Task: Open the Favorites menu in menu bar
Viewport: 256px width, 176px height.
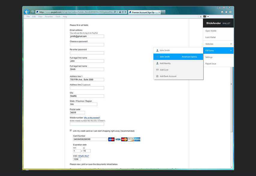Action: coord(49,17)
